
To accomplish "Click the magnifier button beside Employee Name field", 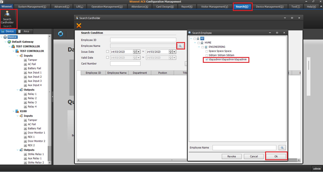I will point(180,46).
